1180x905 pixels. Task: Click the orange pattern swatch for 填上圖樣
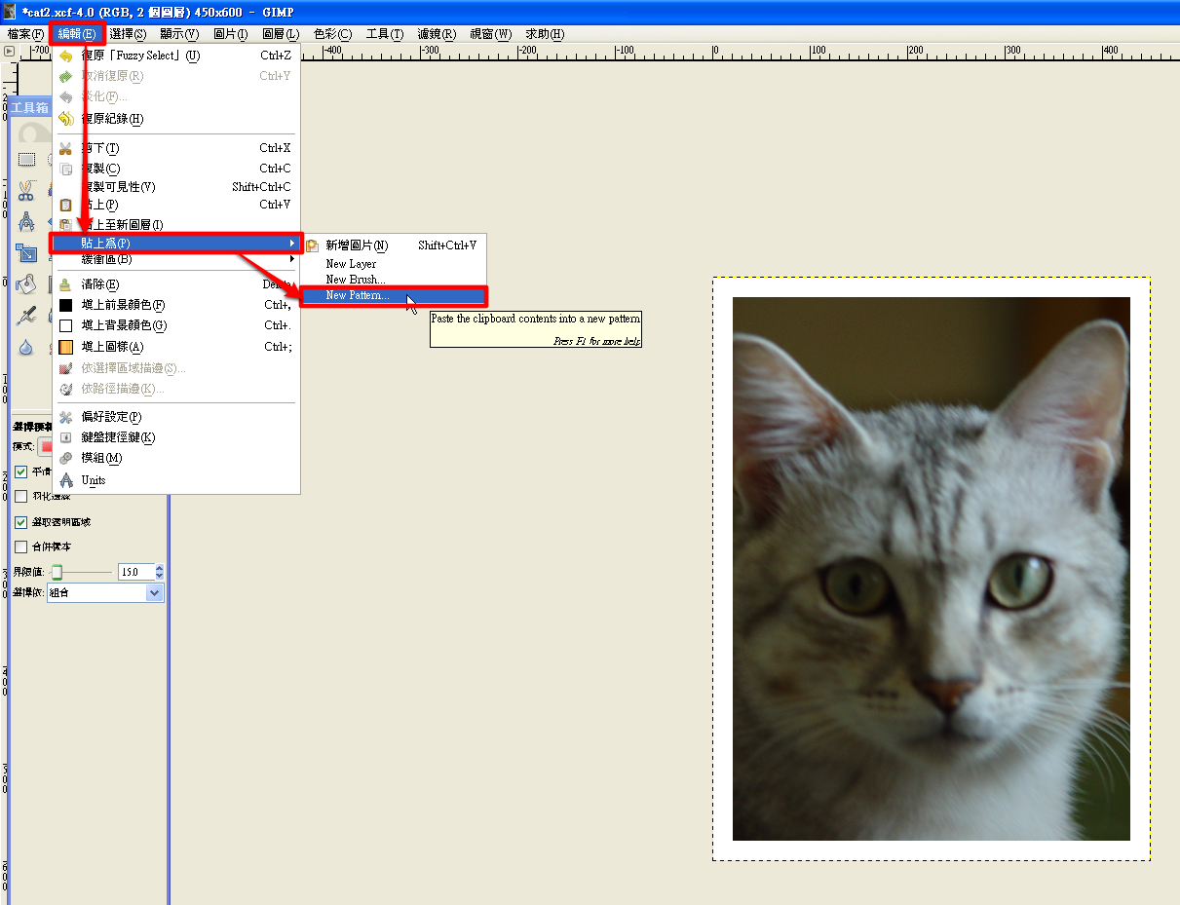coord(65,347)
